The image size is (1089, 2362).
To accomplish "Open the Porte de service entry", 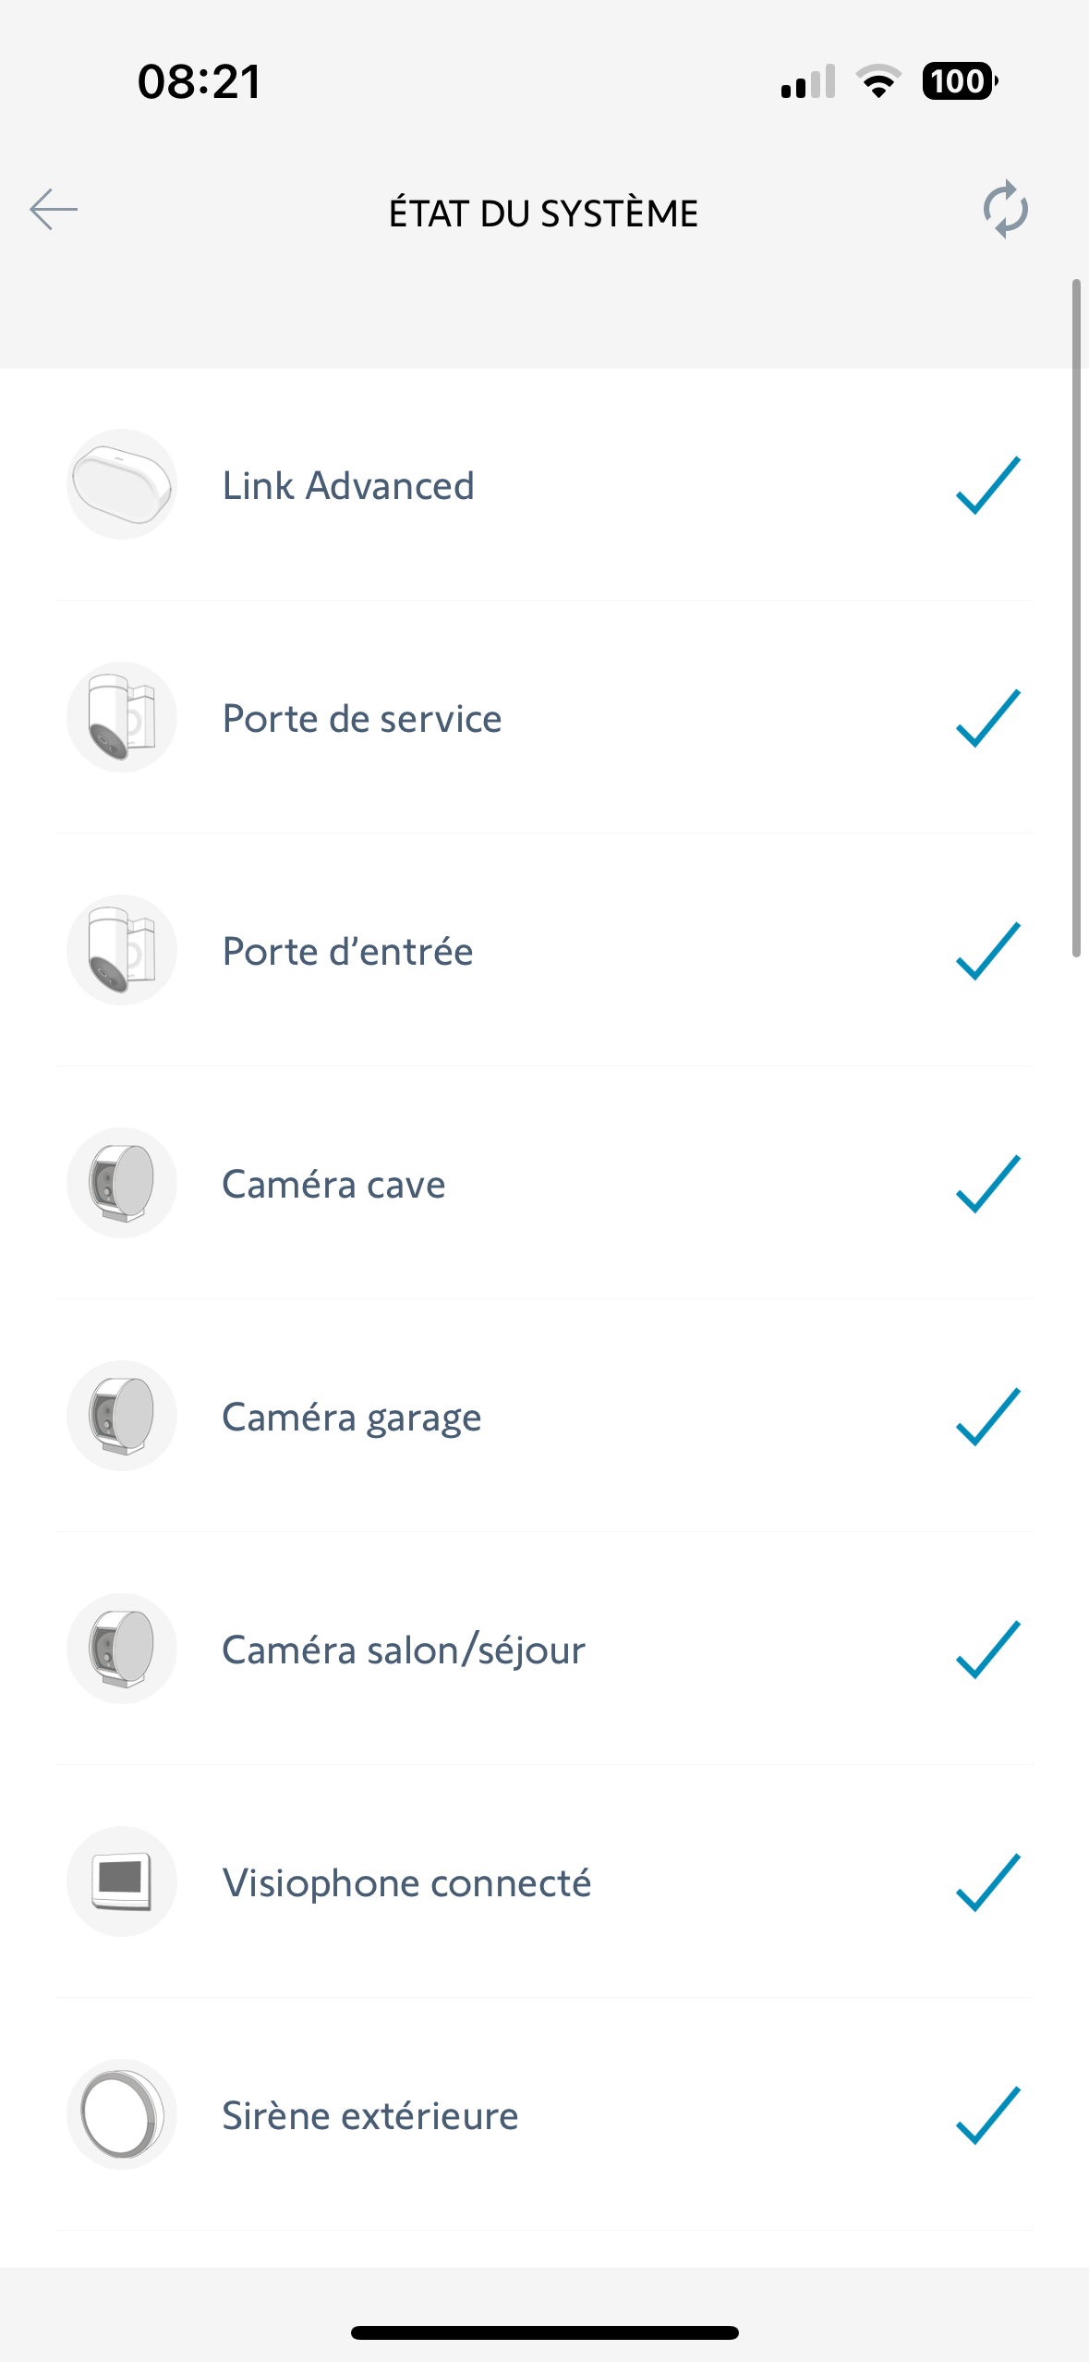I will coord(362,719).
